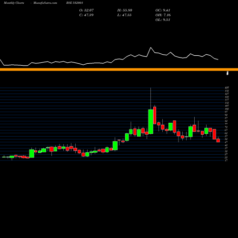Image resolution: width=238 pixels, height=238 pixels.
Task: Click the 37 price axis label
Action: tap(226, 148)
